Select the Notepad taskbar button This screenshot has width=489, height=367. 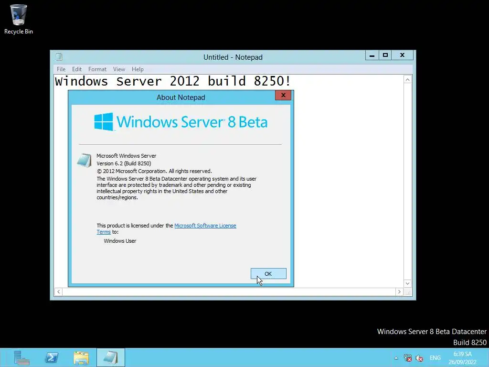[x=111, y=357]
